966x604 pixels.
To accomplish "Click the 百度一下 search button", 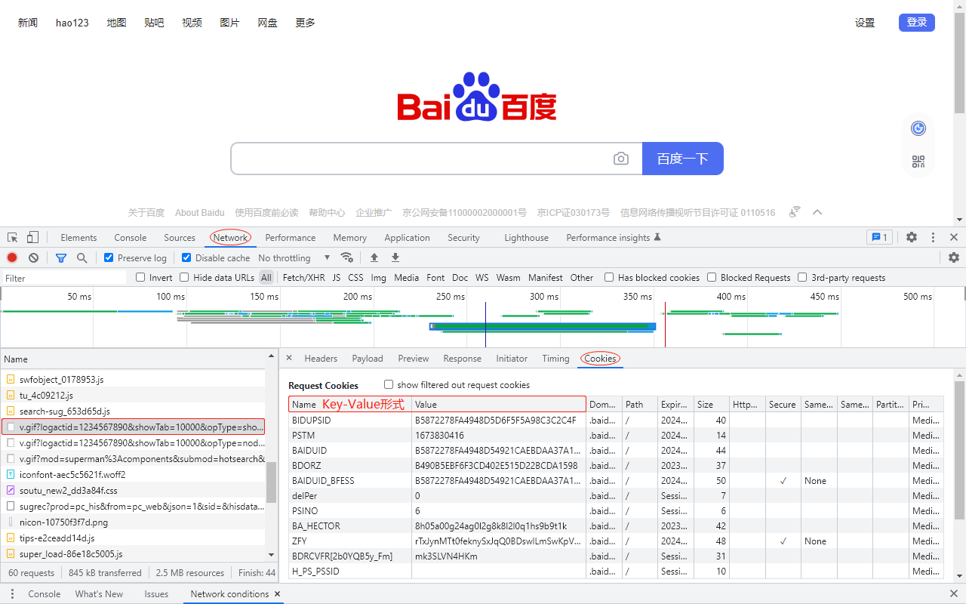I will click(x=683, y=159).
